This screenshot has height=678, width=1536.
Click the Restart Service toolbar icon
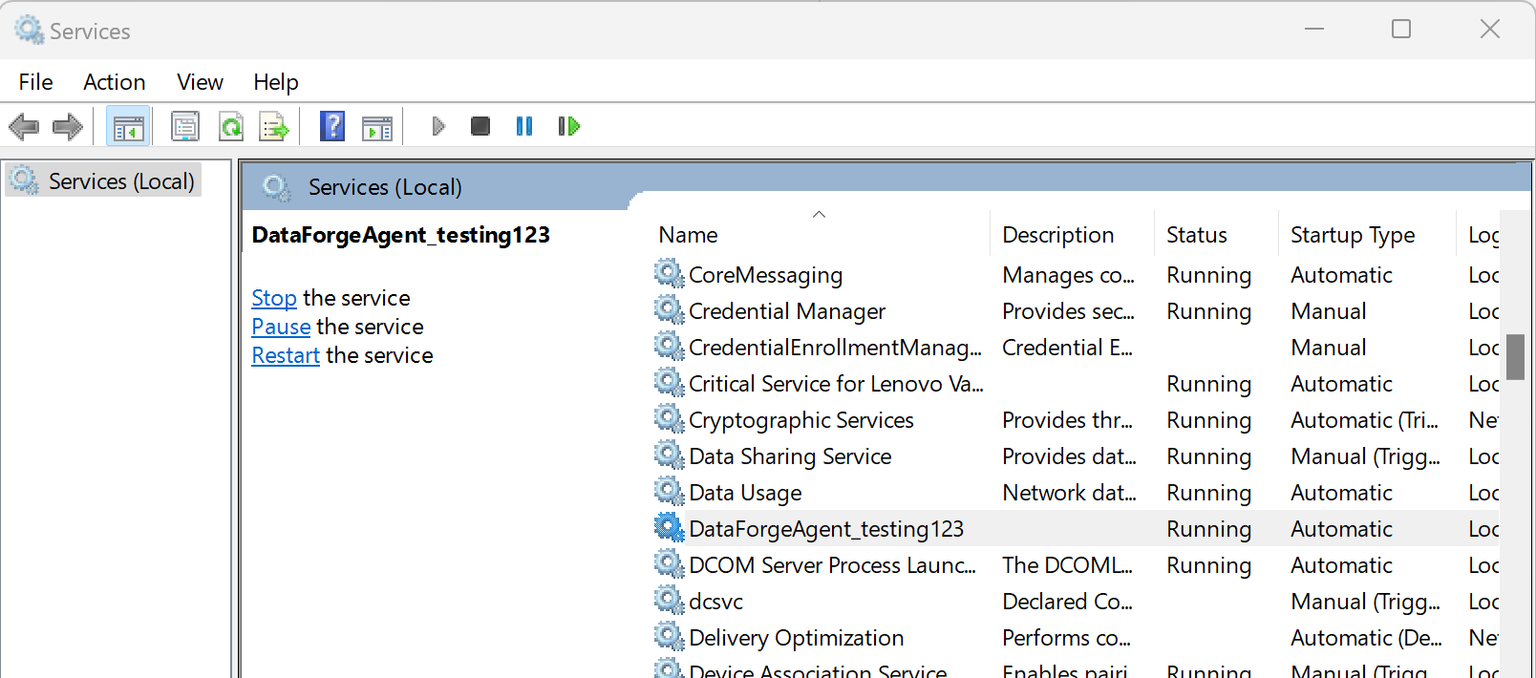[569, 126]
